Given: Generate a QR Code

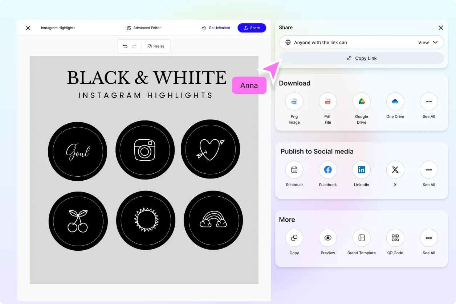Looking at the screenshot, I should point(395,238).
